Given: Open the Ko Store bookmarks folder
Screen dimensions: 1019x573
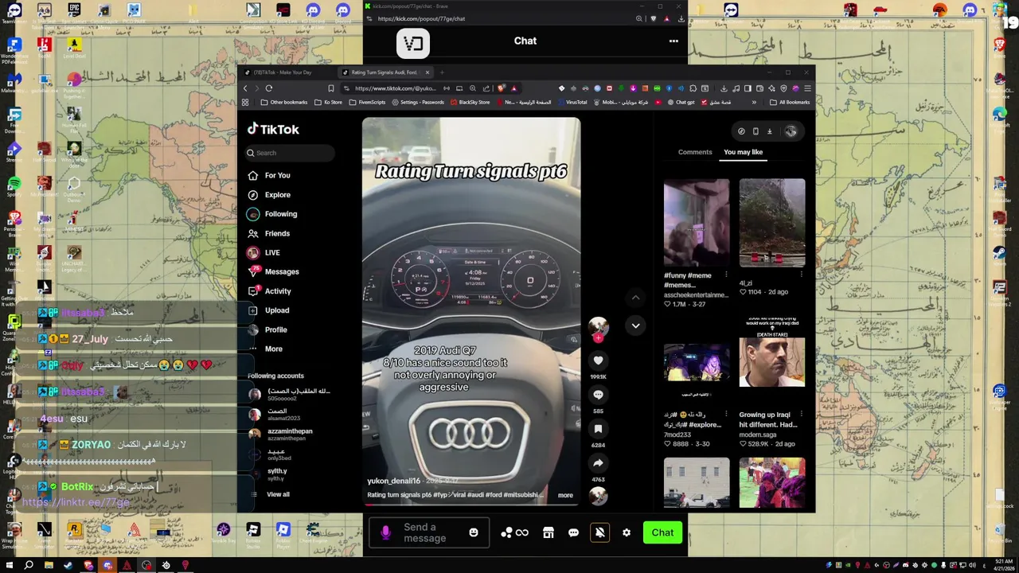Looking at the screenshot, I should (x=329, y=102).
